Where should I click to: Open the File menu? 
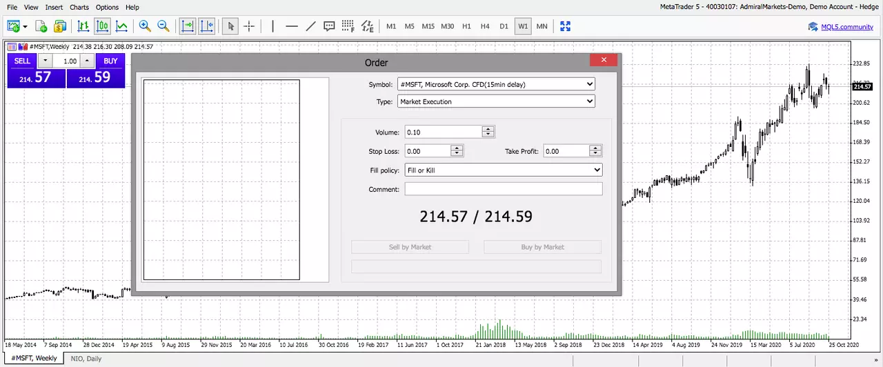12,7
